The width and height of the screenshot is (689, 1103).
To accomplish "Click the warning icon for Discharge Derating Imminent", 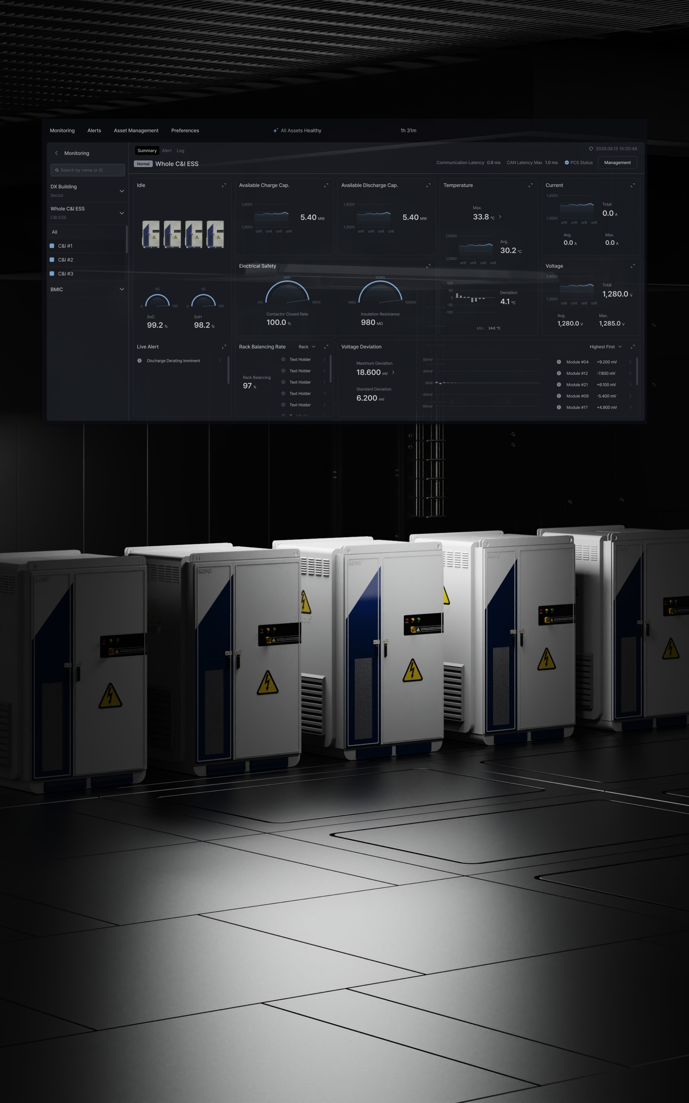I will point(139,361).
